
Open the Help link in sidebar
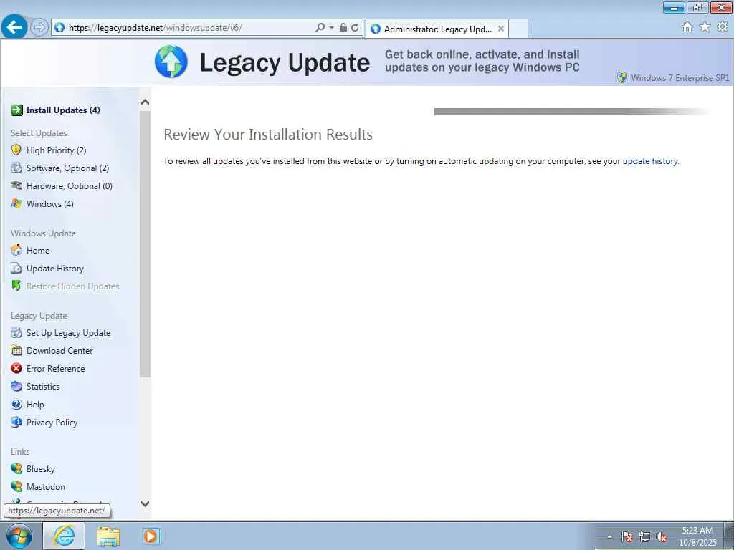point(35,405)
